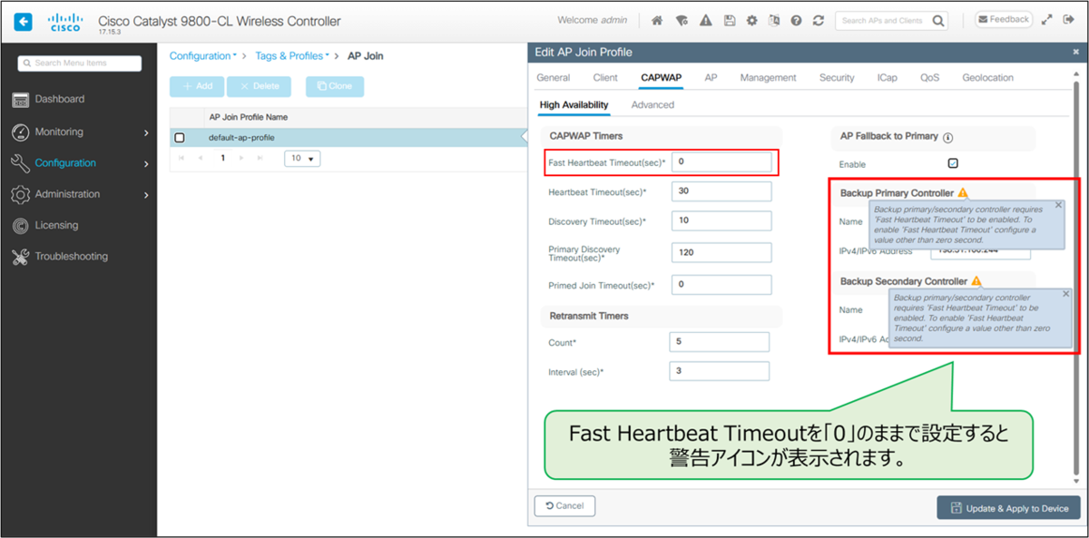Expand the Configuration submenu arrow
The width and height of the screenshot is (1089, 538).
pyautogui.click(x=146, y=164)
